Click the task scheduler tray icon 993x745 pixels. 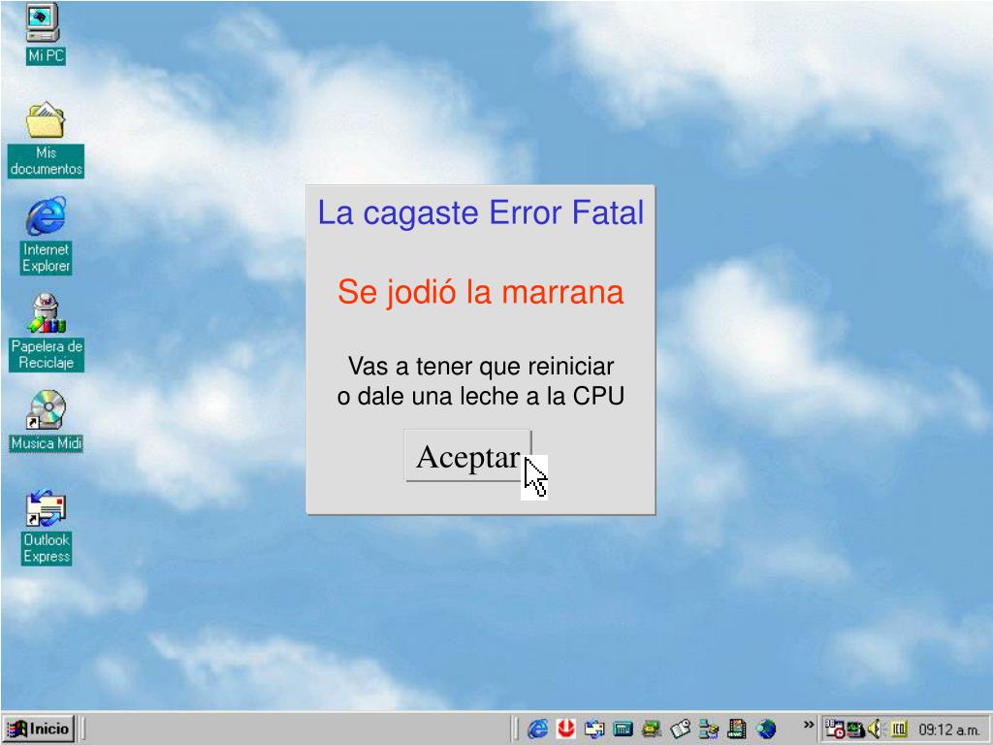click(835, 729)
